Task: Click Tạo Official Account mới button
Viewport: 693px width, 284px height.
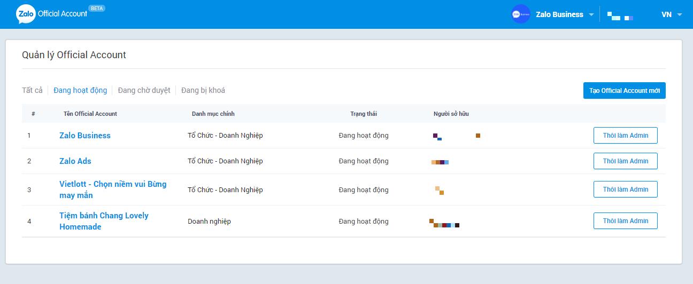Action: pyautogui.click(x=624, y=91)
